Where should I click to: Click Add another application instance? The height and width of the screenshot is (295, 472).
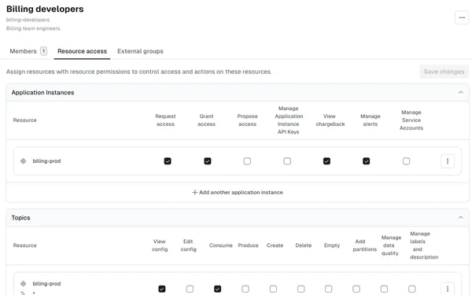[238, 193]
